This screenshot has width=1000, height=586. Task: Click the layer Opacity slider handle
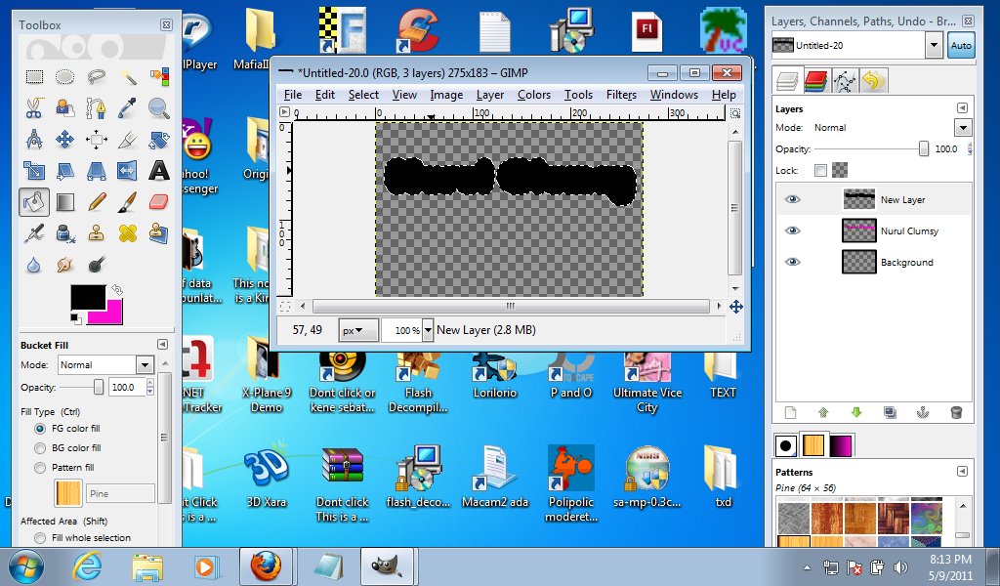[923, 148]
